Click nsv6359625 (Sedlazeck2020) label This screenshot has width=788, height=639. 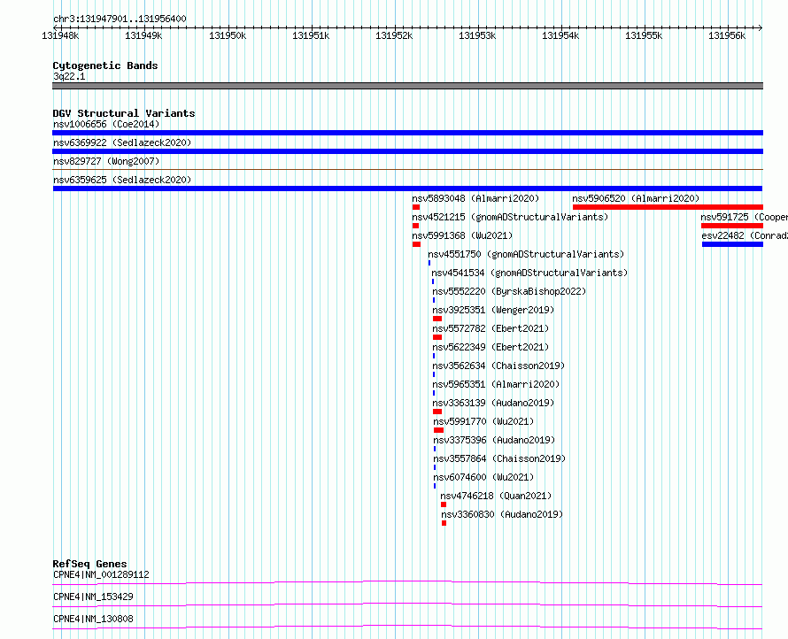click(x=122, y=180)
